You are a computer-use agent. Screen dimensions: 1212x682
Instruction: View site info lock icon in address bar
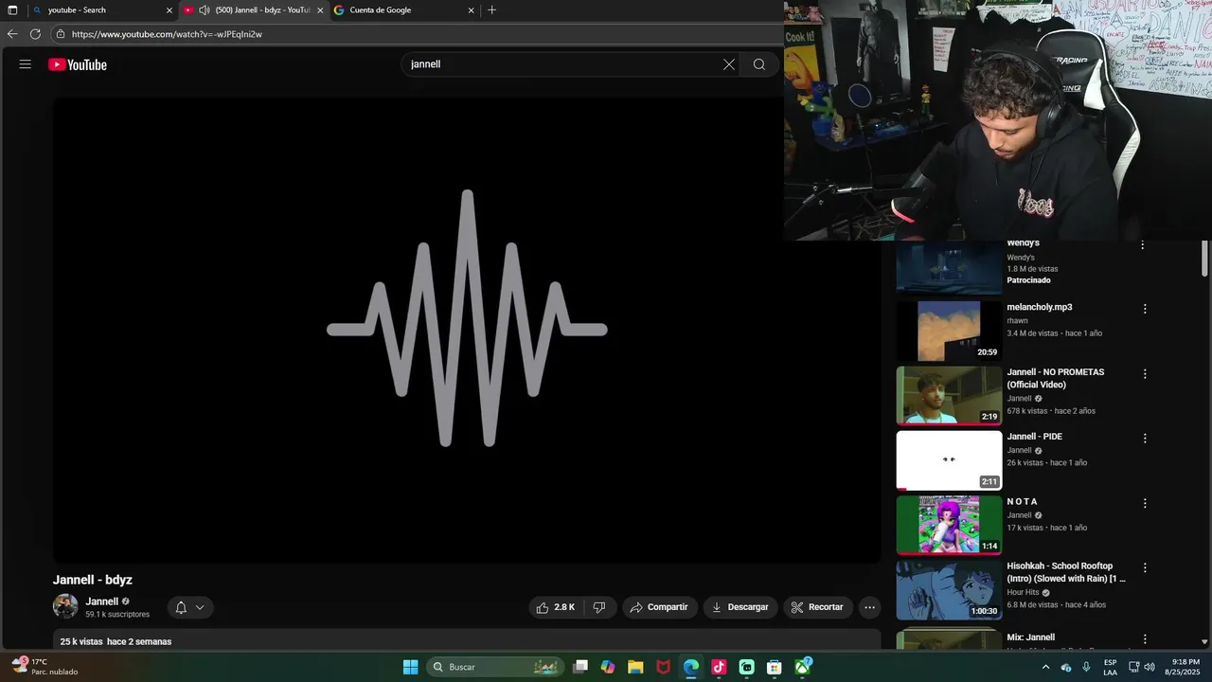(61, 34)
